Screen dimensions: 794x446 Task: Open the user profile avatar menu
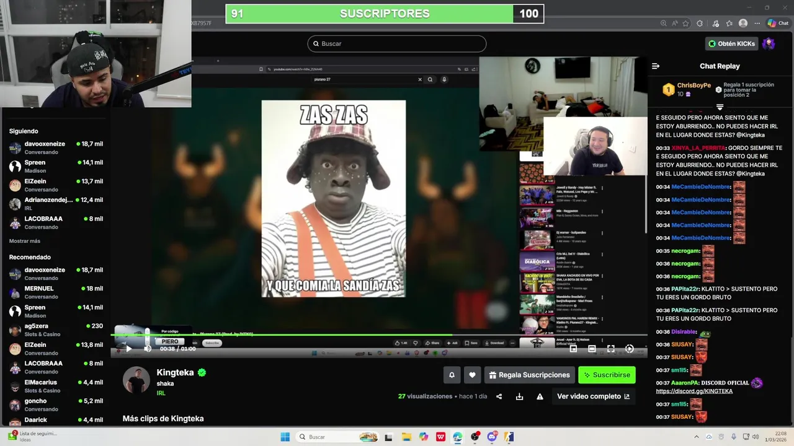(x=769, y=43)
